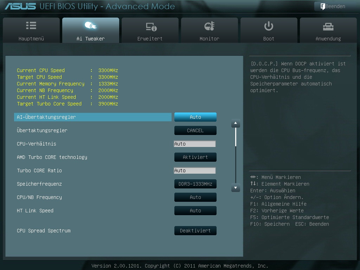
Task: Switch to the Monitor tab
Action: (210, 30)
